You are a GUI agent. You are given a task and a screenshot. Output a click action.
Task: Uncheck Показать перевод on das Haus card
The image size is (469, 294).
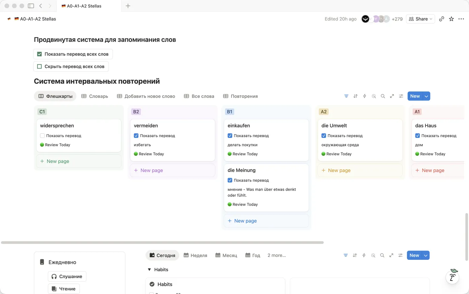point(417,136)
